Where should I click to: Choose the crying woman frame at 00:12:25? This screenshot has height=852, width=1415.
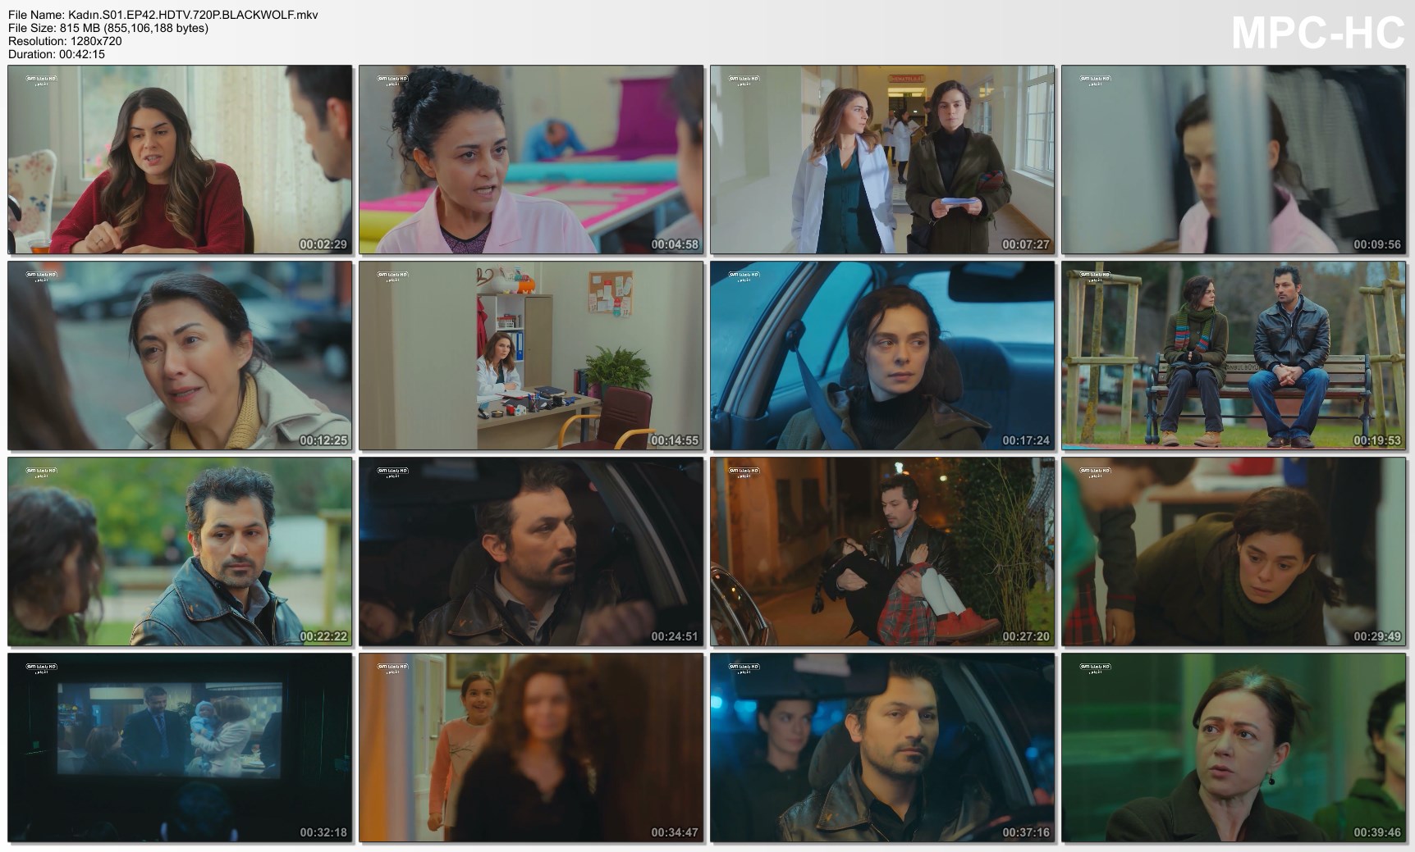click(x=180, y=356)
